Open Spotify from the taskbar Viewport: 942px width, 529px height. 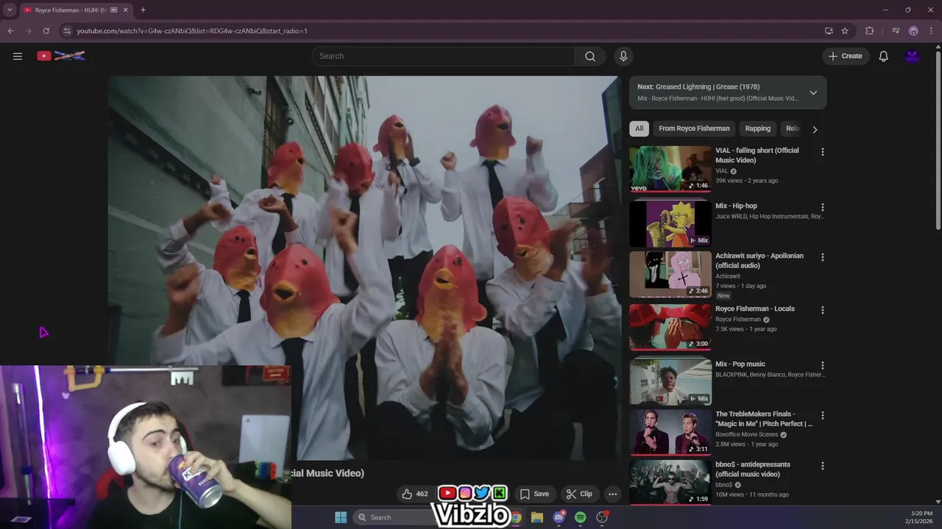[580, 517]
